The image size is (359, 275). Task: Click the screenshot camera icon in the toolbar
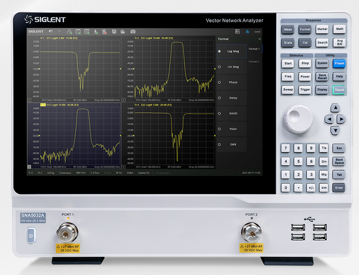(133, 31)
